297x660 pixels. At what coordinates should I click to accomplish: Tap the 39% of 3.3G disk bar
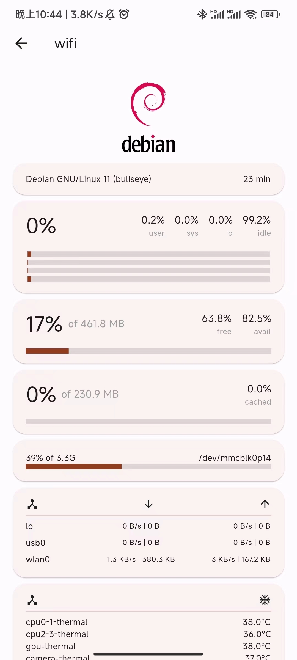[x=148, y=466]
